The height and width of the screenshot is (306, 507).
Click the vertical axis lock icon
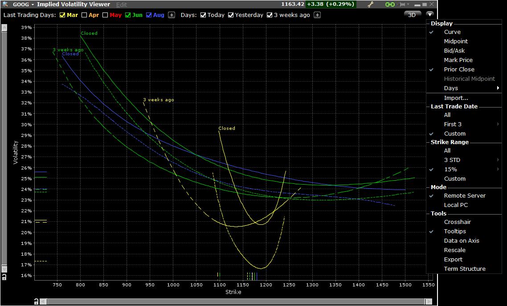4,277
